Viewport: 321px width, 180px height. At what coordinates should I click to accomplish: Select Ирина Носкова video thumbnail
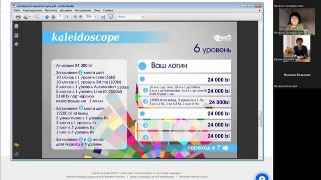[x=297, y=48]
